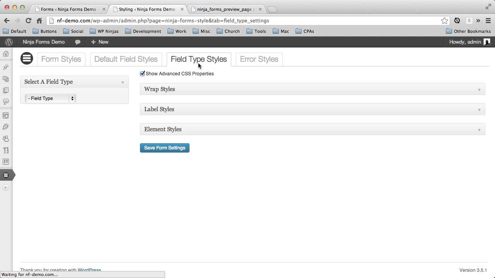Viewport: 495px width, 278px height.
Task: Click the Save Form Settings button
Action: pyautogui.click(x=165, y=148)
